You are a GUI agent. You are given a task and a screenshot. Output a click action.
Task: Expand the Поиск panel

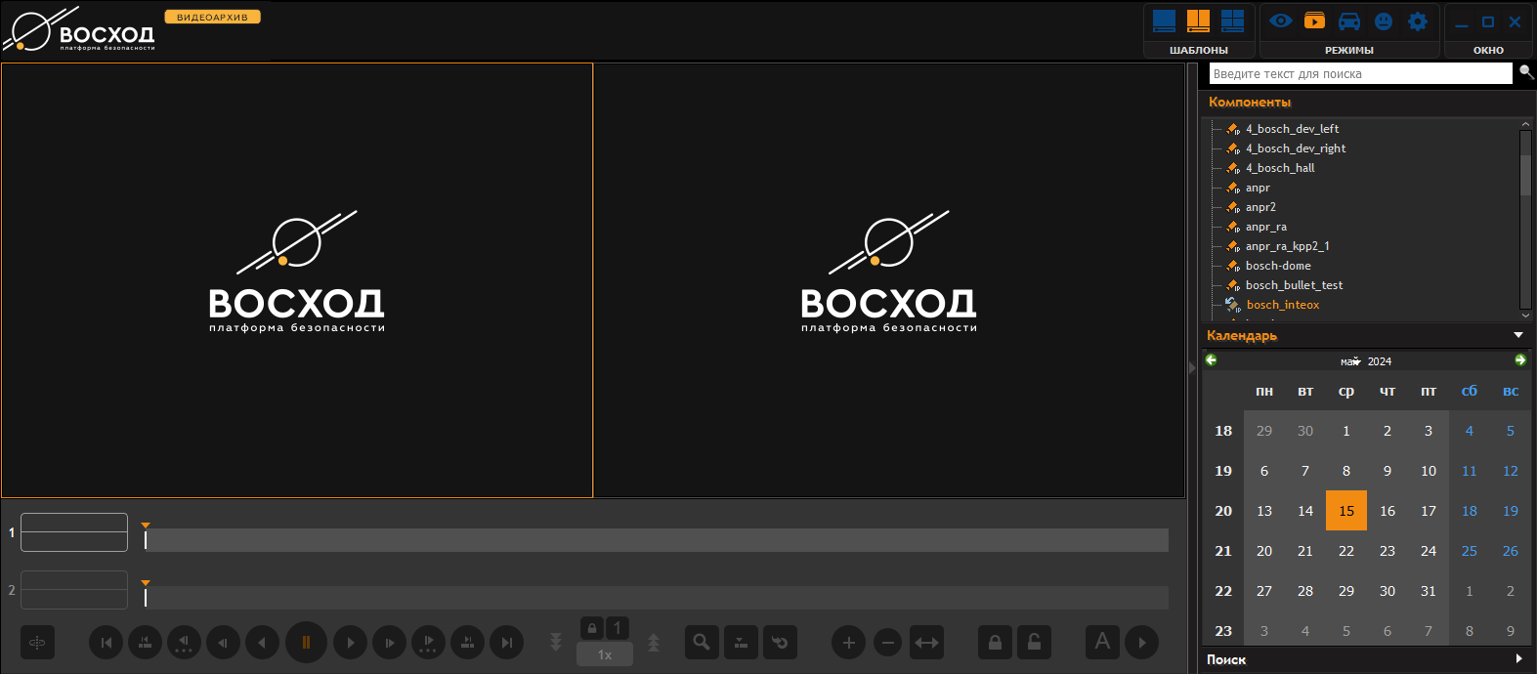tap(1518, 659)
